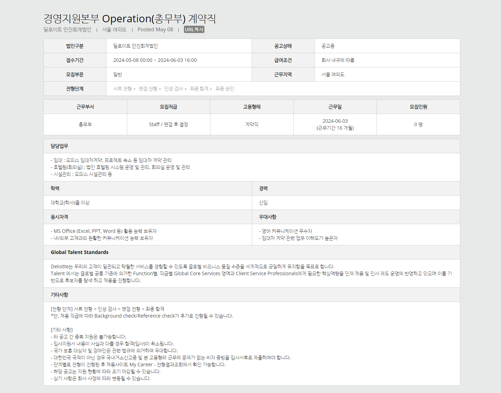Click 일반 value in 모집부문 row
The image size is (501, 393).
tap(118, 74)
